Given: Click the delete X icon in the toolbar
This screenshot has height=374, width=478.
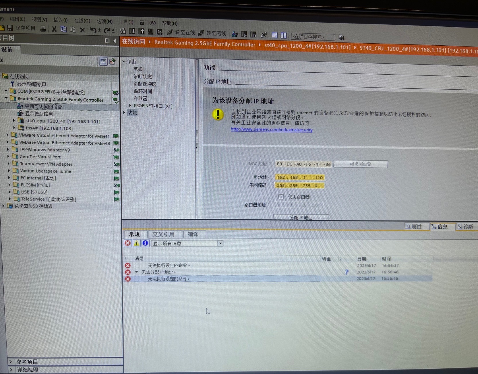Looking at the screenshot, I should click(82, 30).
